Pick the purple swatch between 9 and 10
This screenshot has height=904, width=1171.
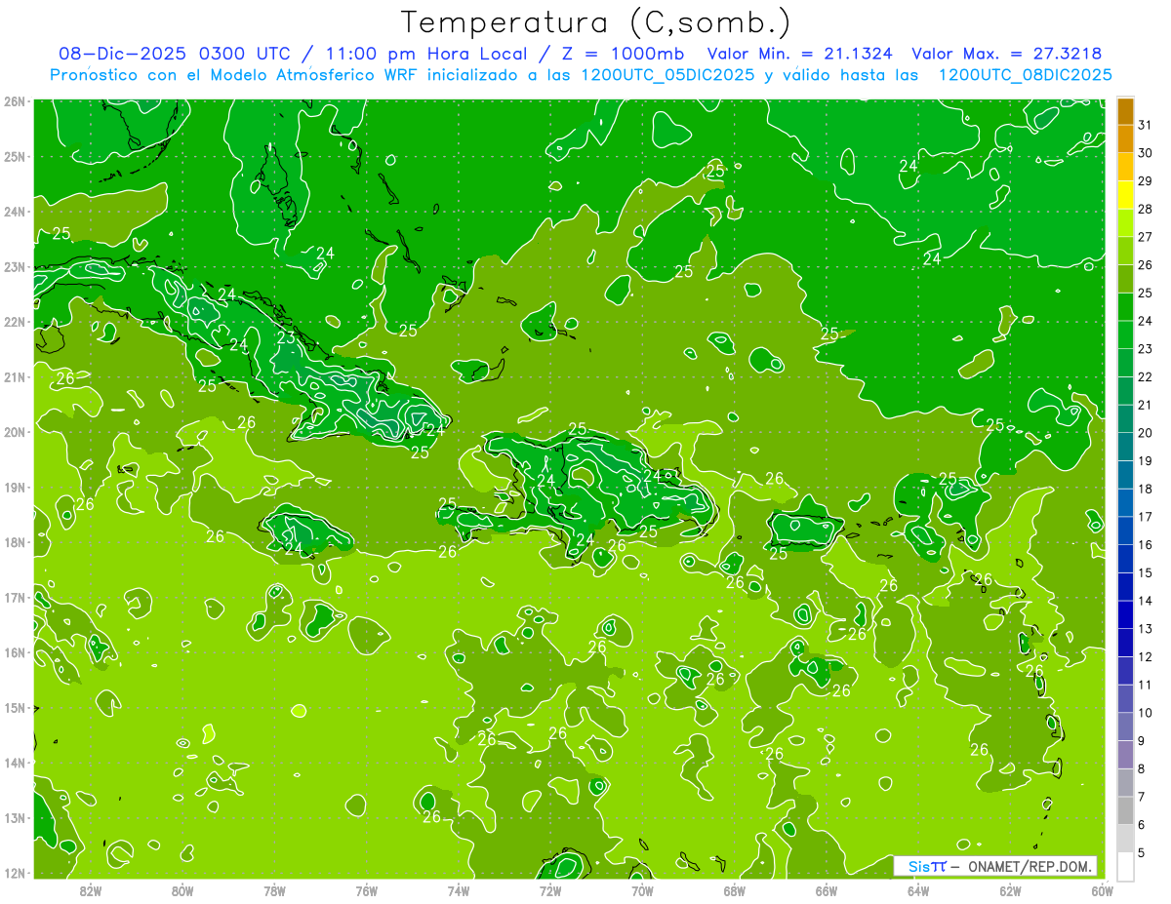[1125, 727]
